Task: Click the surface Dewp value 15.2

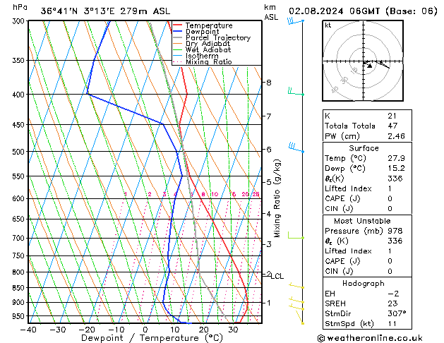Action: (x=396, y=169)
